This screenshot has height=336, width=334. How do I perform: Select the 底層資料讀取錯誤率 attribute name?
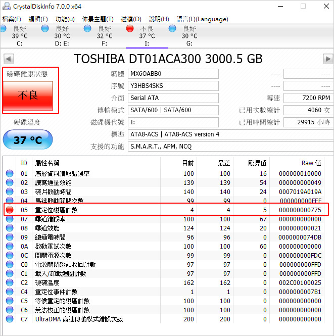[x=62, y=174]
